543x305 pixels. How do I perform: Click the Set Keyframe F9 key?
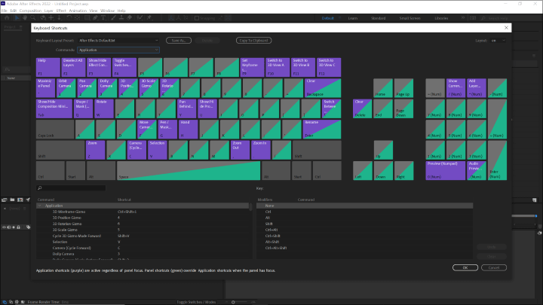pos(252,67)
